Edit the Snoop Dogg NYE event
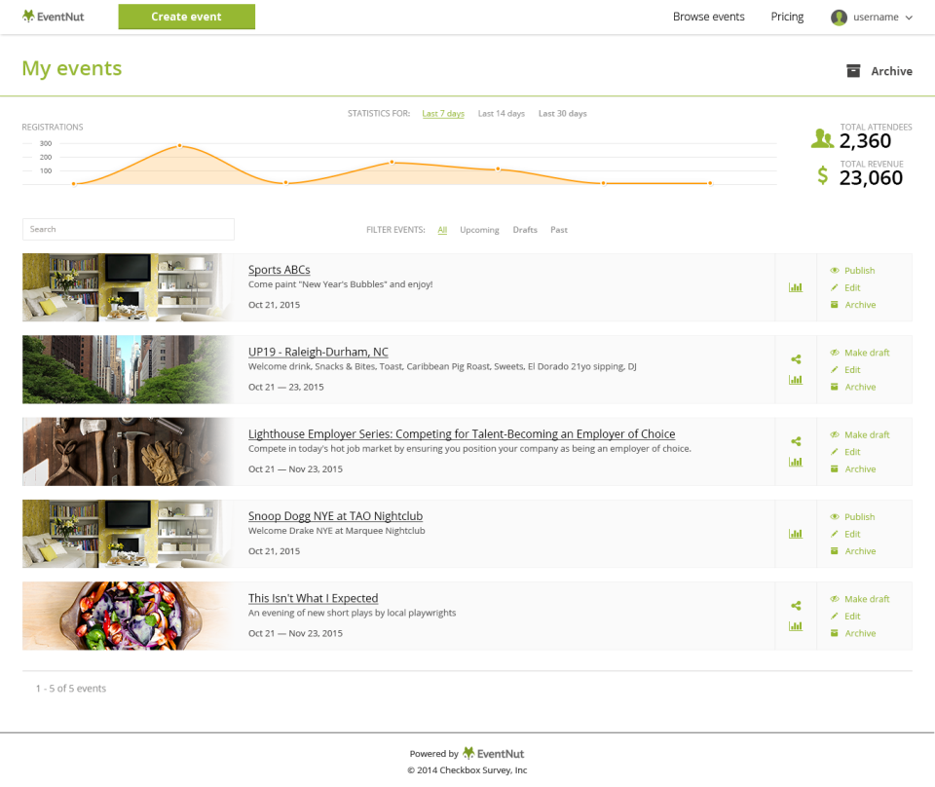Viewport: 935px width, 787px height. [845, 534]
